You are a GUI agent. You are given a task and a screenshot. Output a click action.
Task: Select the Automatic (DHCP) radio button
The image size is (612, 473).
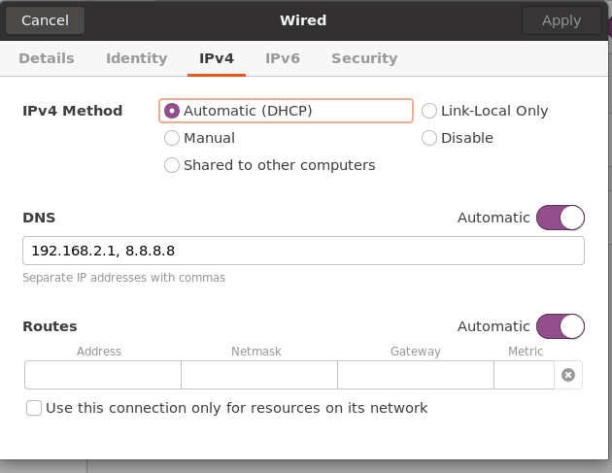click(172, 111)
